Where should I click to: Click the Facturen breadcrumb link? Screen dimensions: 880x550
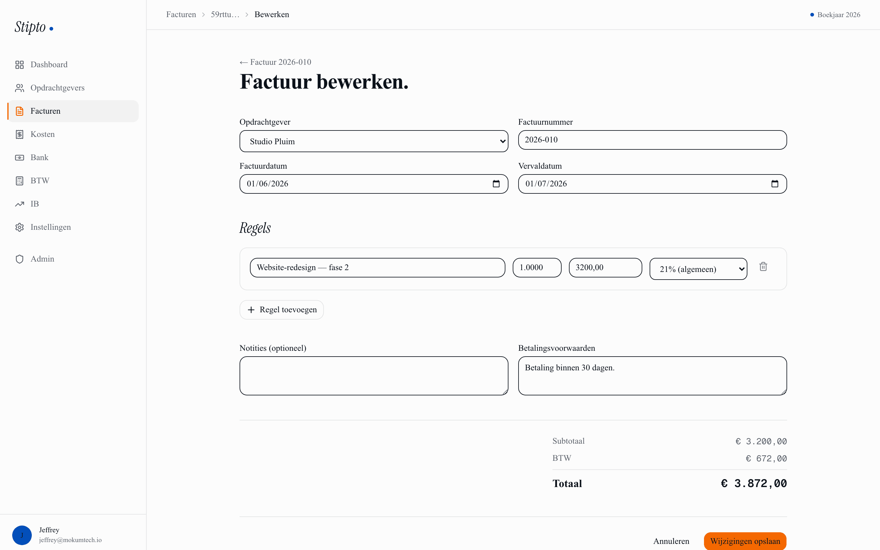(181, 15)
